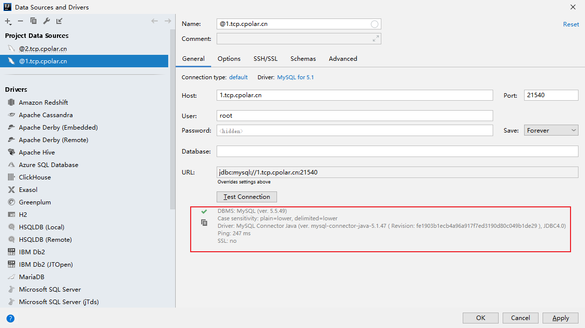Click into the Database field
This screenshot has height=328, width=585.
[x=397, y=152]
